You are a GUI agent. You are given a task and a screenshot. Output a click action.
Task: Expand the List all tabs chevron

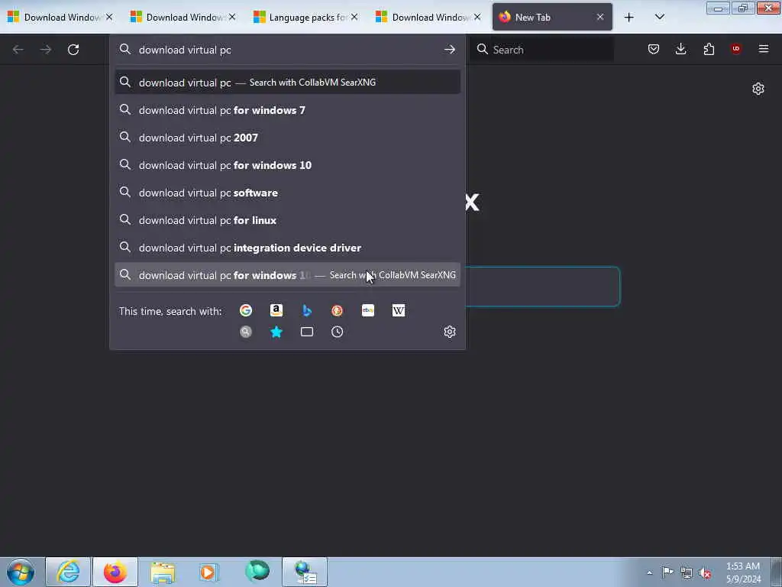pyautogui.click(x=659, y=18)
